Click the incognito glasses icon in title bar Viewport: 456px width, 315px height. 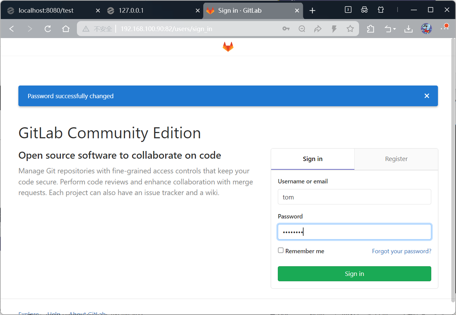point(364,10)
